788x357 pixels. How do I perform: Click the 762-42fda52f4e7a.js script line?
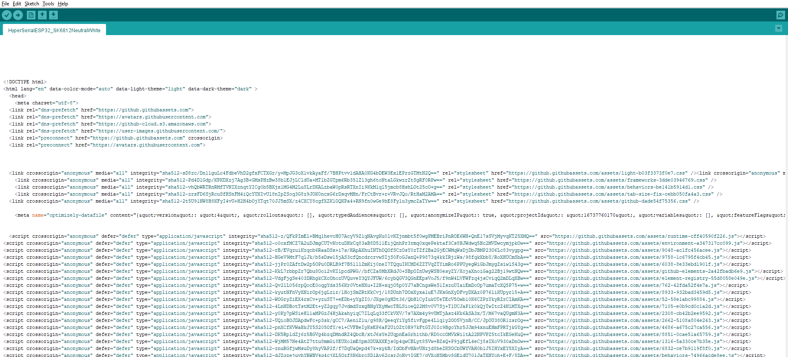376,286
